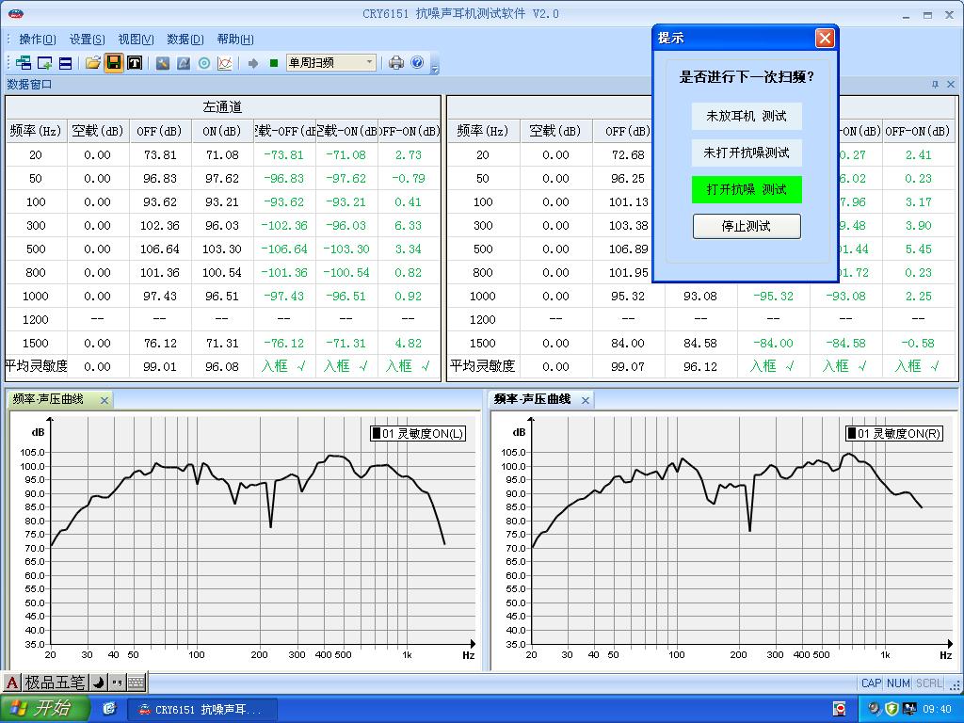This screenshot has width=964, height=723.
Task: Click black swatch in 灵敏度ON(R) legend
Action: (851, 434)
